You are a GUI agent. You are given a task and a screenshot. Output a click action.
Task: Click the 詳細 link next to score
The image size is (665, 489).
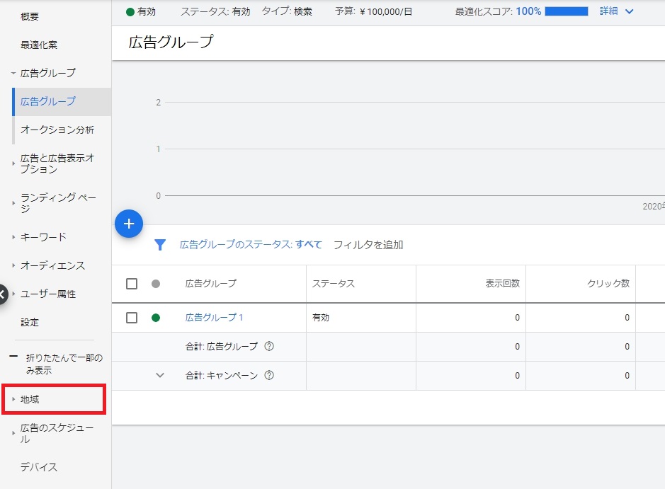click(x=608, y=11)
